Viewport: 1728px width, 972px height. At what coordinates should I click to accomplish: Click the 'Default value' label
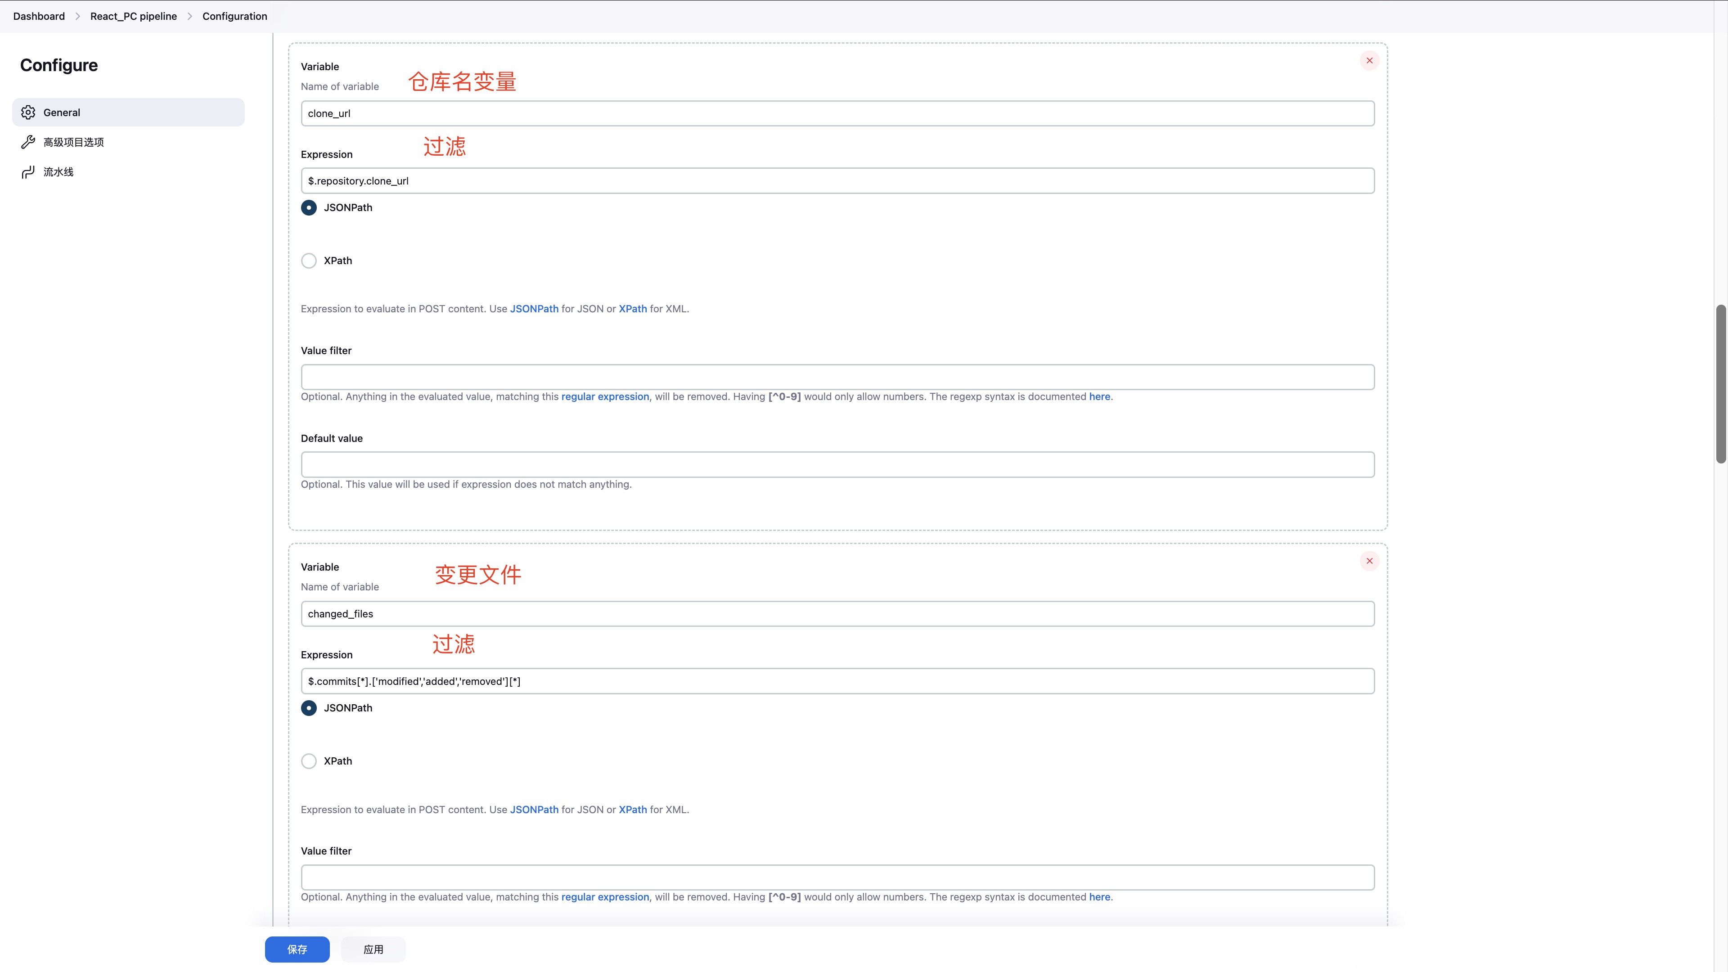pos(331,438)
